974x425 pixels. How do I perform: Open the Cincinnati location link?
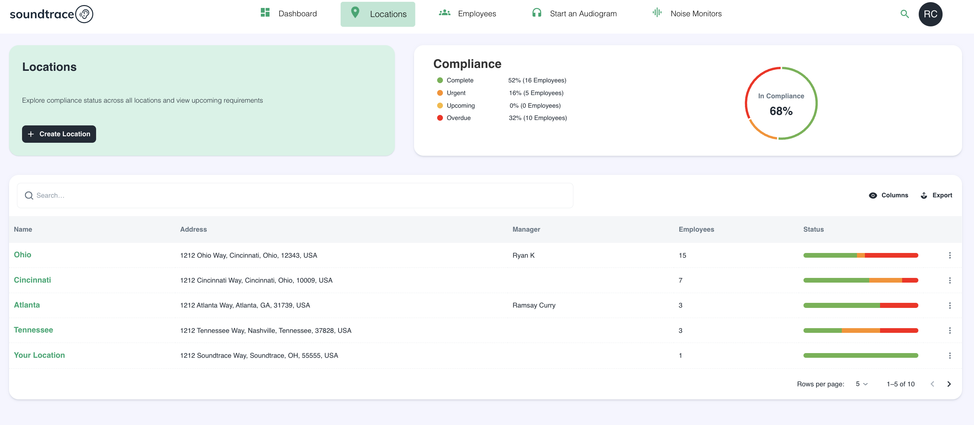(32, 280)
